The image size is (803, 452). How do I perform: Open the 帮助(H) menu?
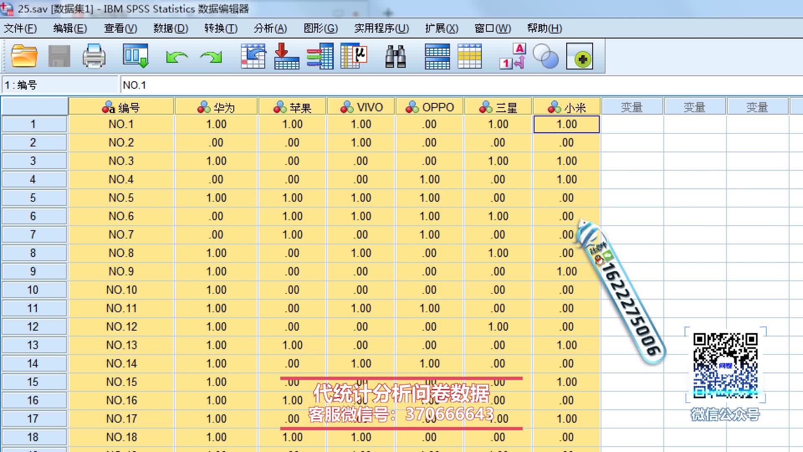[x=545, y=28]
